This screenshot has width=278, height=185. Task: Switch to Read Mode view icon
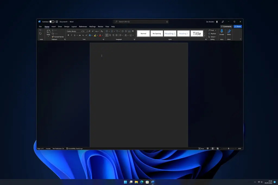pyautogui.click(x=208, y=148)
